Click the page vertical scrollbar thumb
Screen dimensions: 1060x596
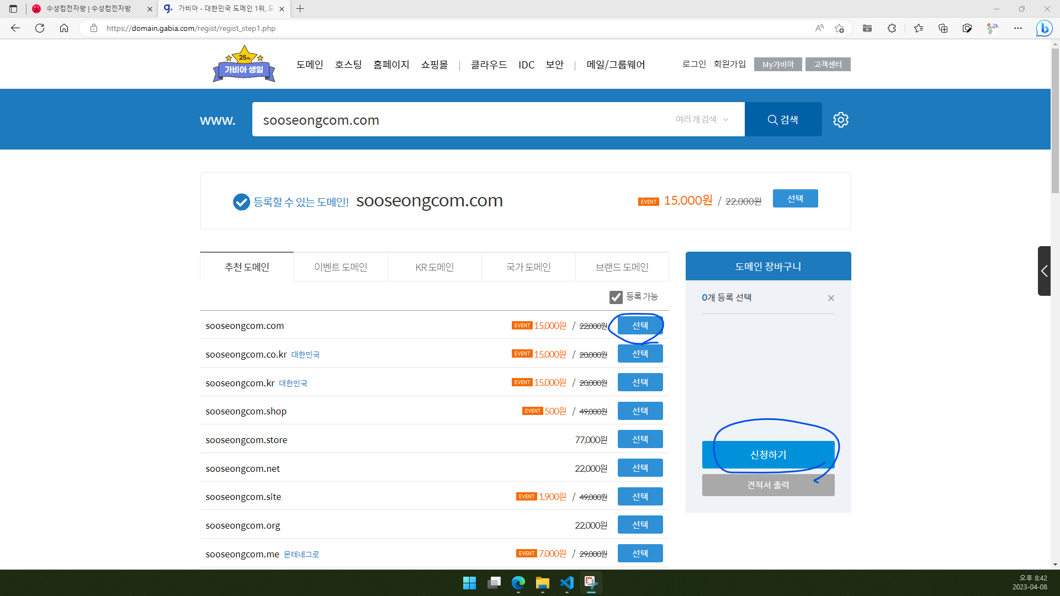click(1055, 120)
